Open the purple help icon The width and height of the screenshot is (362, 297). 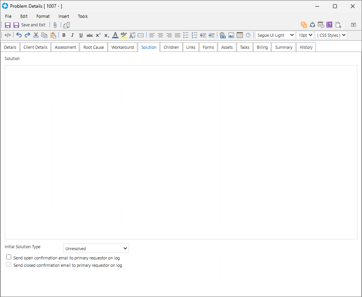coord(330,25)
